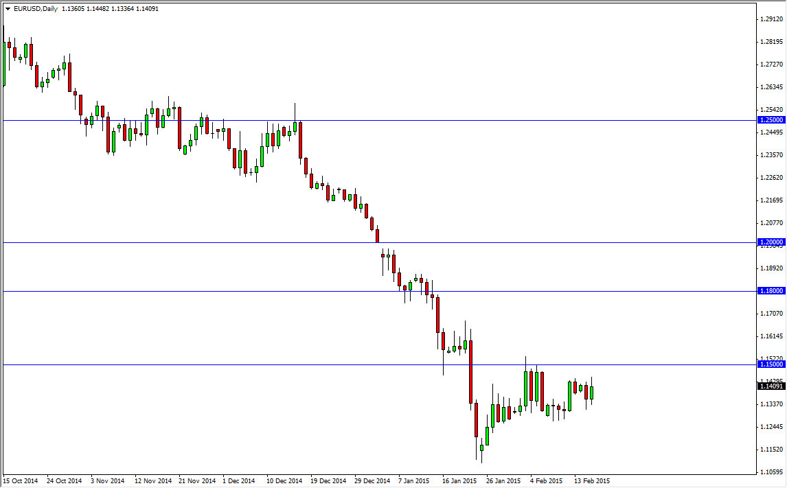Select the long red sell-off candle in mid-January

pyautogui.click(x=470, y=371)
